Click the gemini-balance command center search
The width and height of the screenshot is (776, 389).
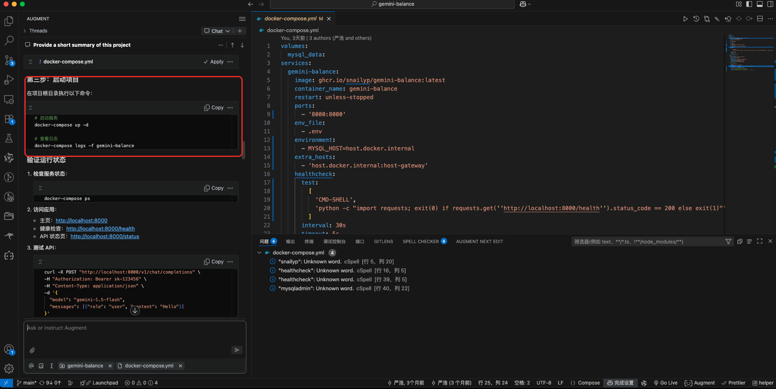[x=392, y=4]
